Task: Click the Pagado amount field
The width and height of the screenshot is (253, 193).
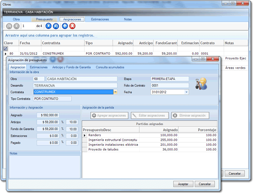Action: [x=48, y=143]
